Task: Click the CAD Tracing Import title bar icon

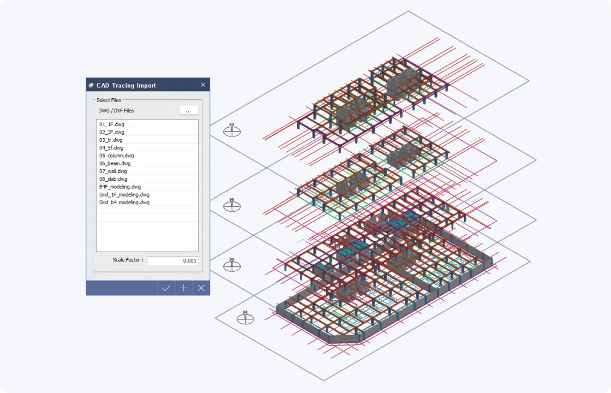Action: tap(91, 85)
